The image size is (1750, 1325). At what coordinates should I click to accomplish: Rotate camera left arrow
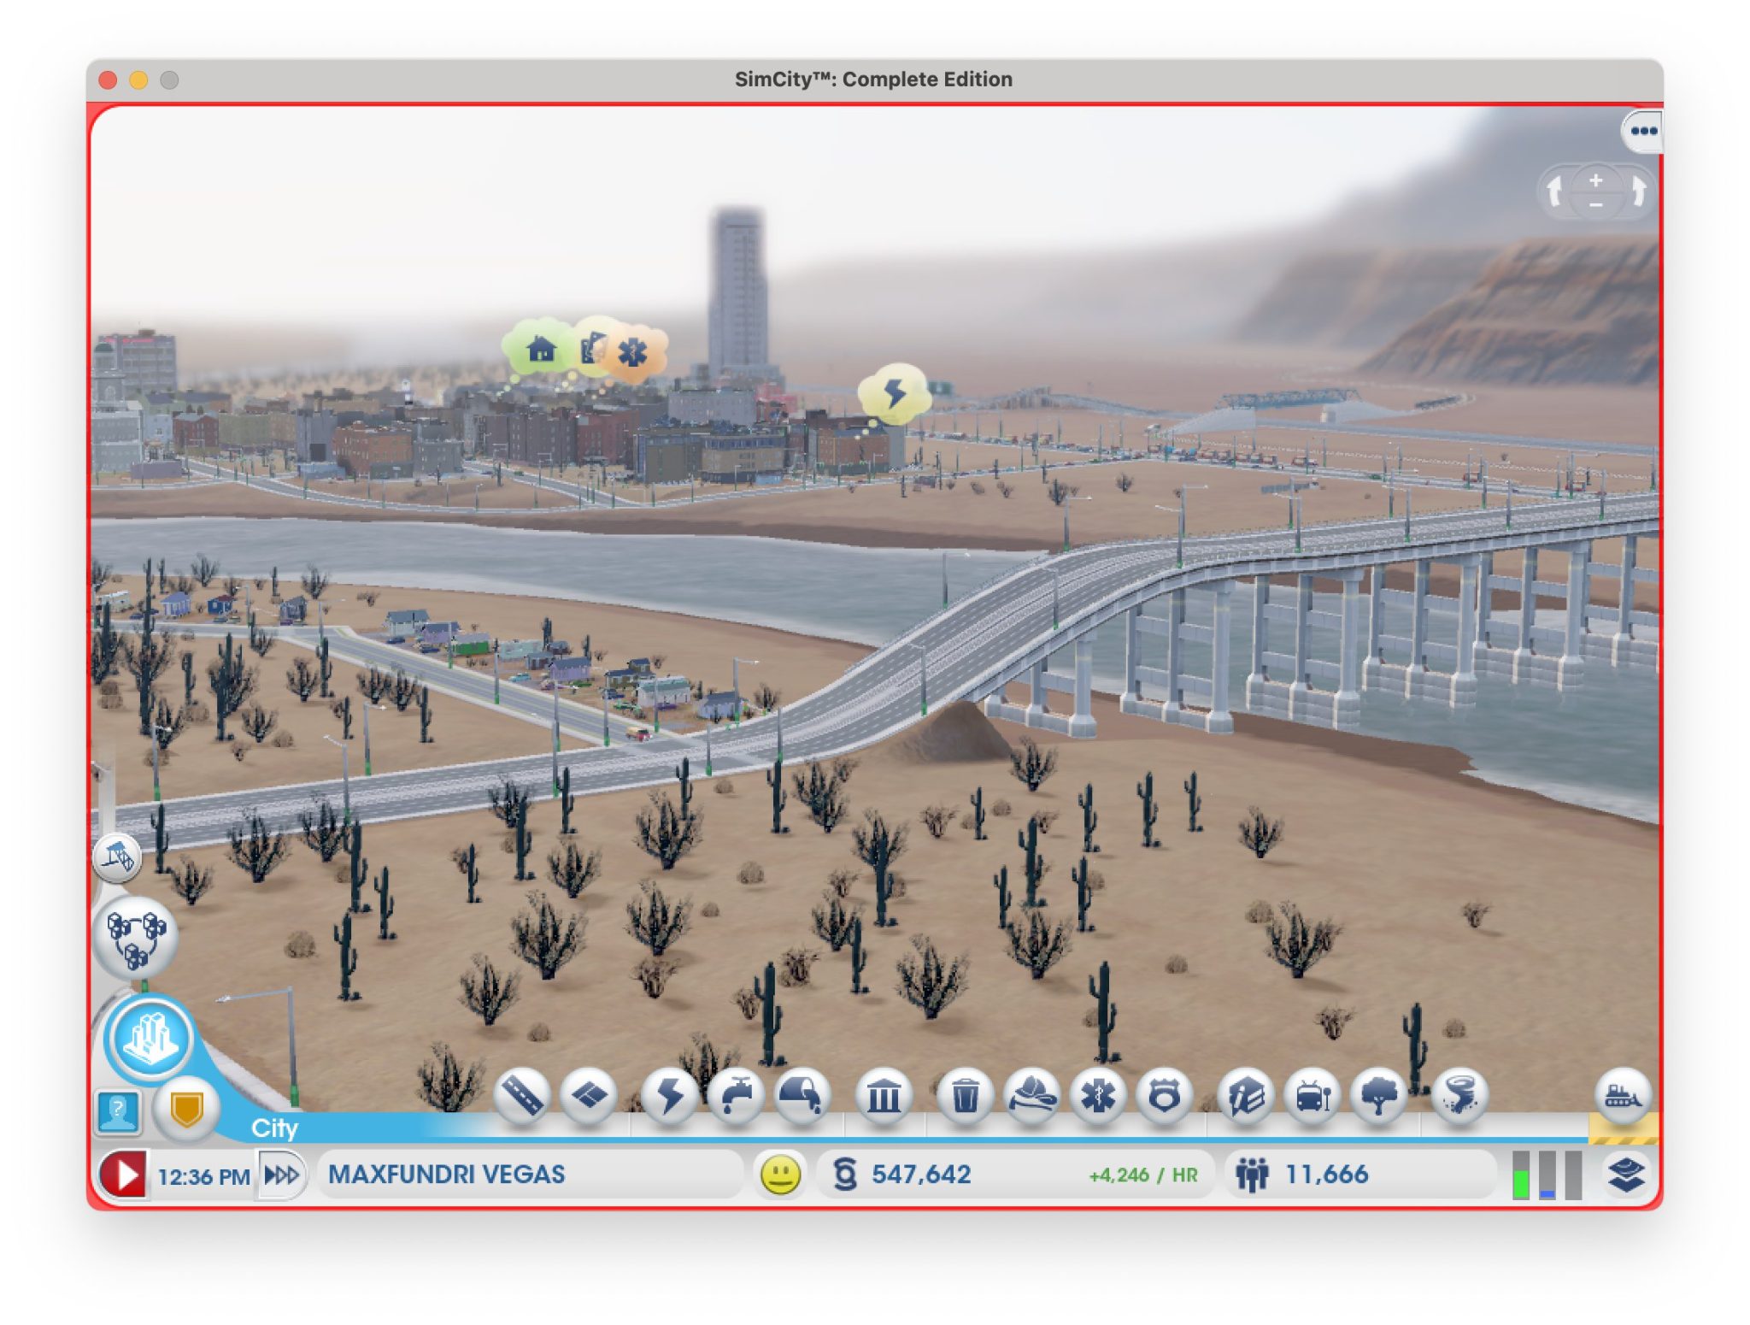1554,190
